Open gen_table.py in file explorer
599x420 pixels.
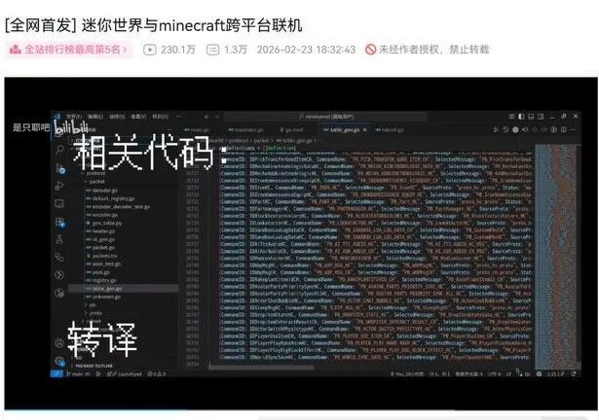pyautogui.click(x=103, y=224)
